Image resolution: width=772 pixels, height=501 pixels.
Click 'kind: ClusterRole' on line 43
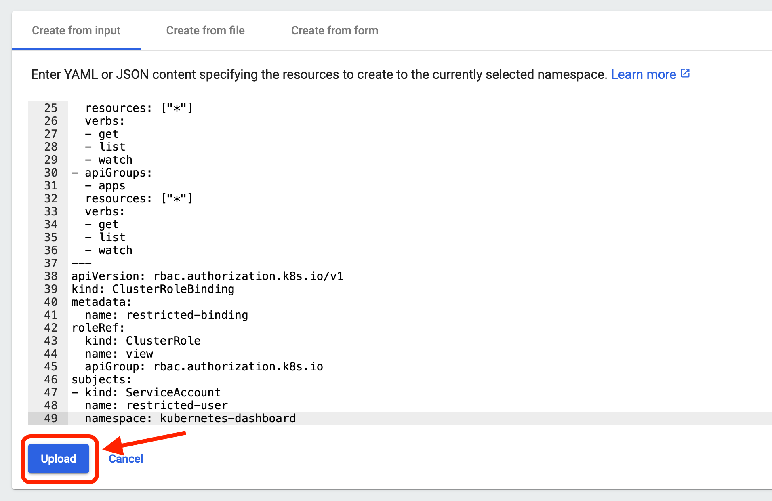[x=143, y=341]
